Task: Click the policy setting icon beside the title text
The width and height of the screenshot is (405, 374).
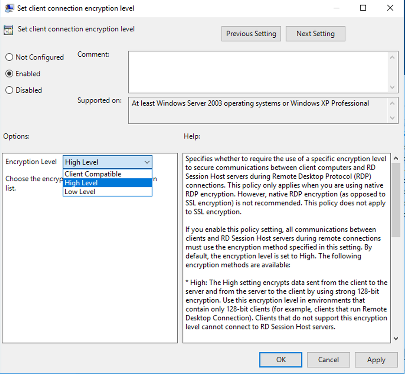Action: [x=9, y=29]
